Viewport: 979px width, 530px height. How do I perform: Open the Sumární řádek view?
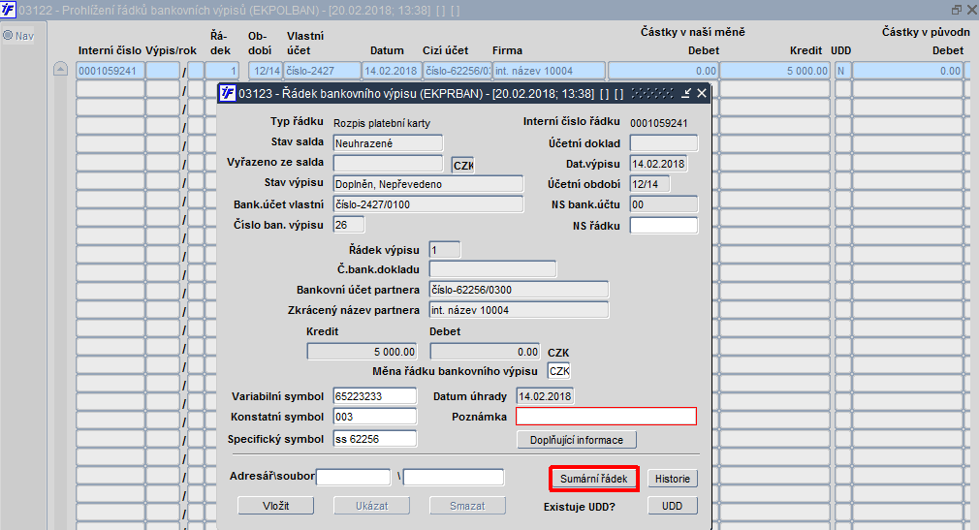click(x=594, y=479)
